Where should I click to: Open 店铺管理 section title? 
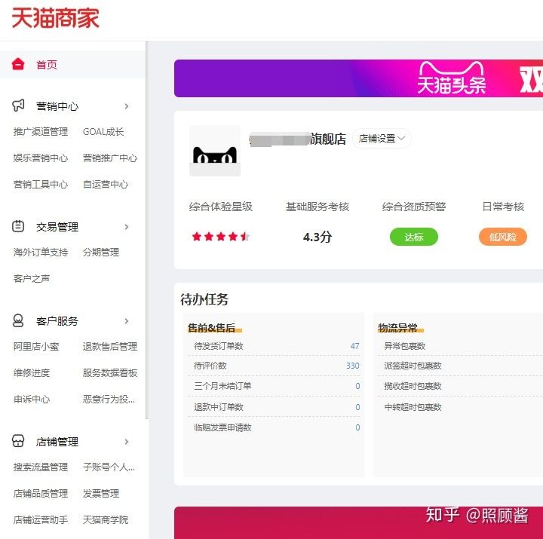point(57,442)
